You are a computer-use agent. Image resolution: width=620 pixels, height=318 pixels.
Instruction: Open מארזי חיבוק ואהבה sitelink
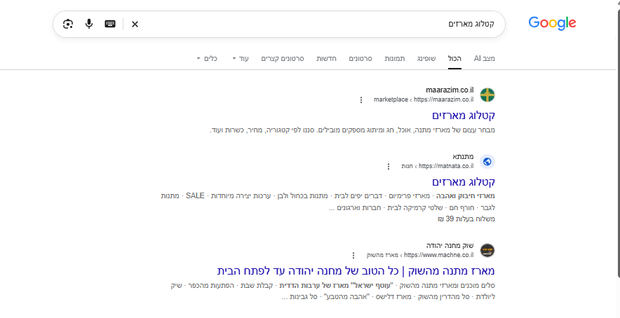click(x=466, y=196)
